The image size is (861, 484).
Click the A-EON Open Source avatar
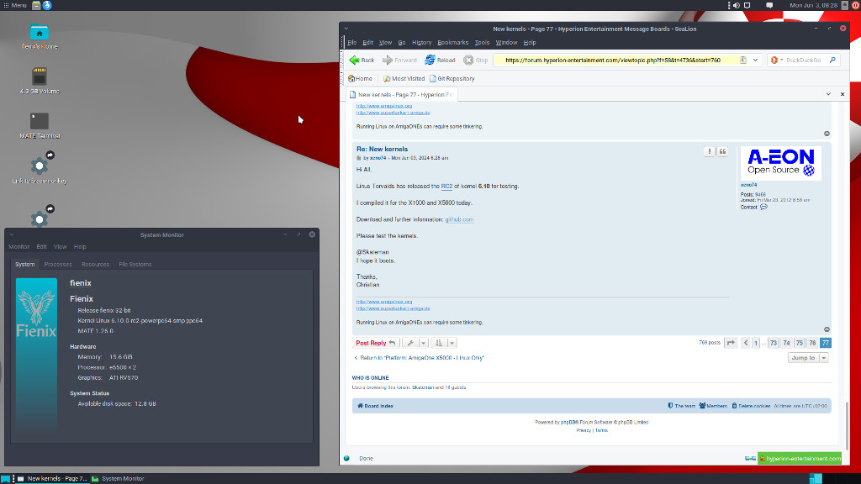pyautogui.click(x=781, y=163)
